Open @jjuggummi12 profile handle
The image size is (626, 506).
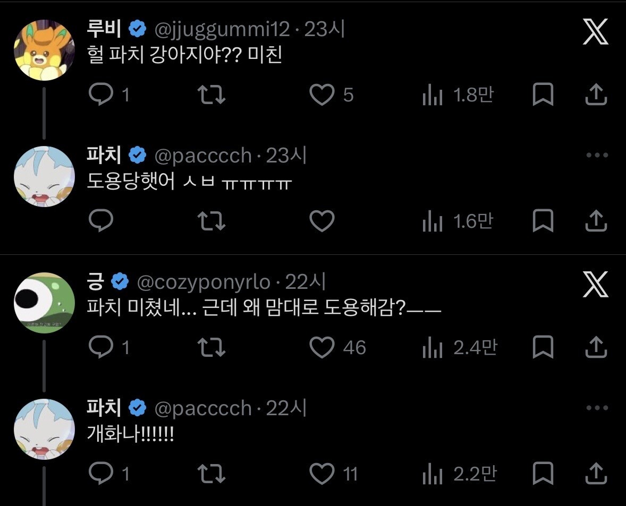click(x=222, y=30)
